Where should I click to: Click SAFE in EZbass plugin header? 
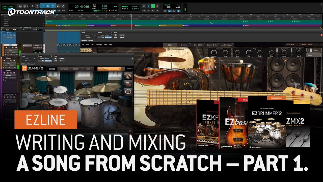point(115,37)
